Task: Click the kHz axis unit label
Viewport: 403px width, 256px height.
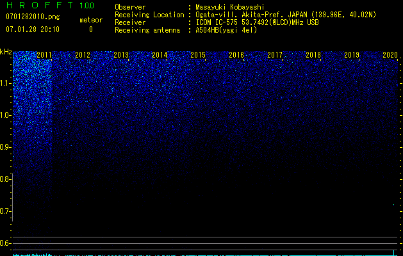Action: click(6, 52)
